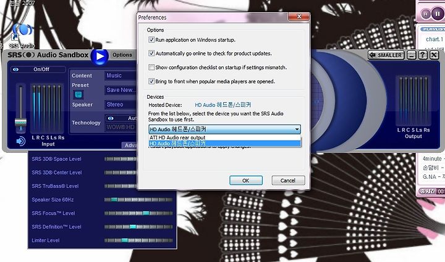Open the Options menu

(x=122, y=55)
